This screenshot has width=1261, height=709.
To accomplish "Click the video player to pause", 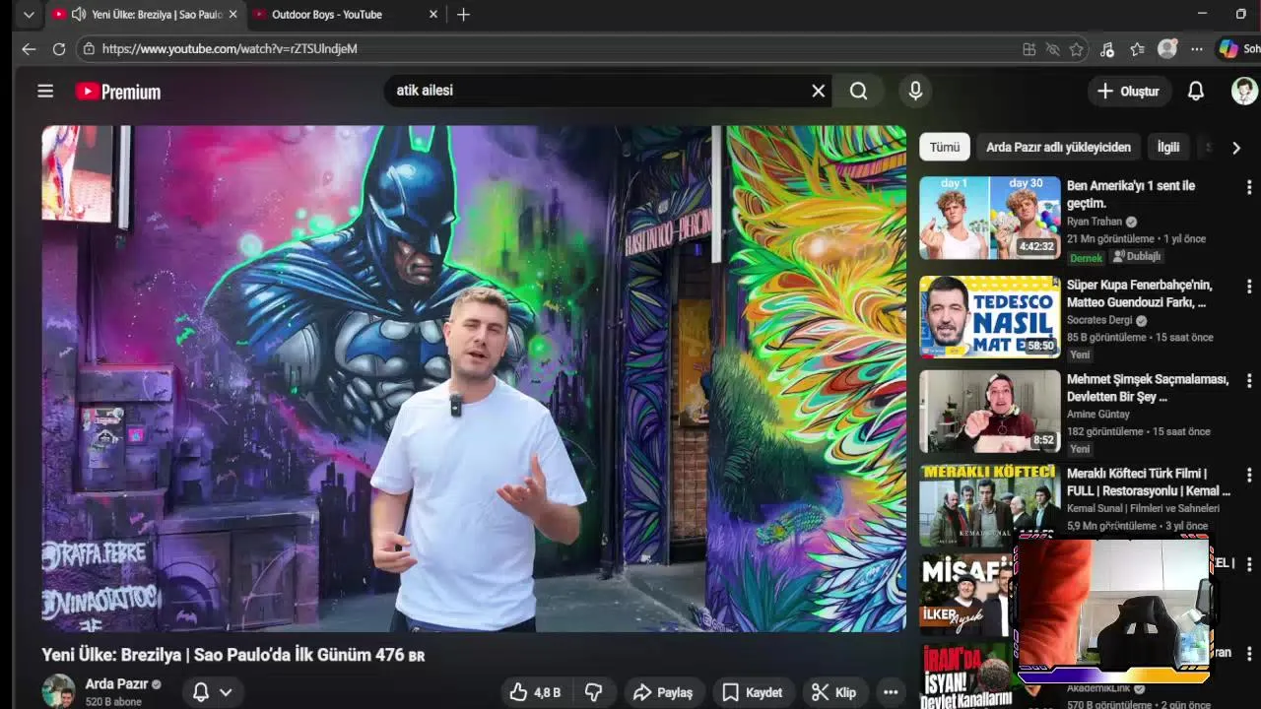I will click(474, 378).
